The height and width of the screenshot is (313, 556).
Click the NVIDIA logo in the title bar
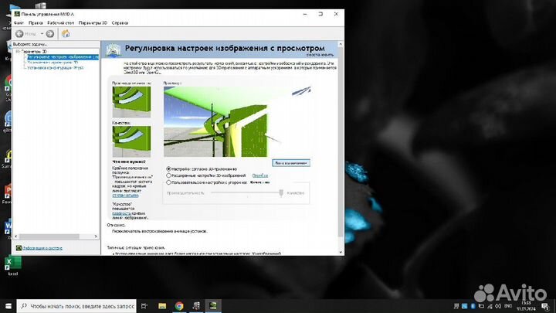(x=17, y=14)
